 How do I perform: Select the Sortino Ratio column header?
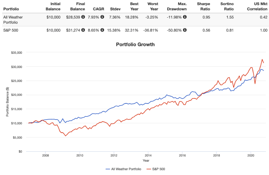[x=227, y=6]
